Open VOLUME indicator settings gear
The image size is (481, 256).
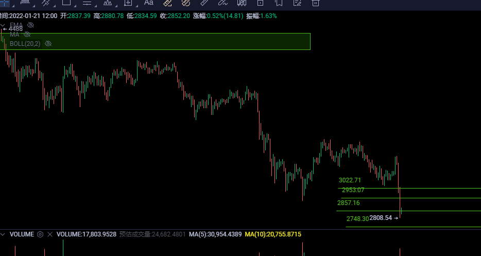click(40, 234)
